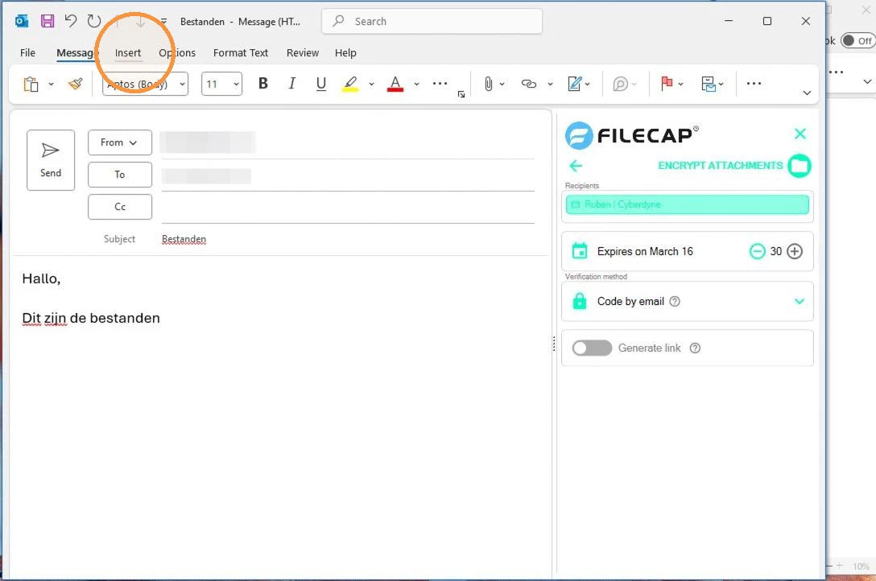The image size is (876, 581).
Task: Open the From account dropdown
Action: (119, 142)
